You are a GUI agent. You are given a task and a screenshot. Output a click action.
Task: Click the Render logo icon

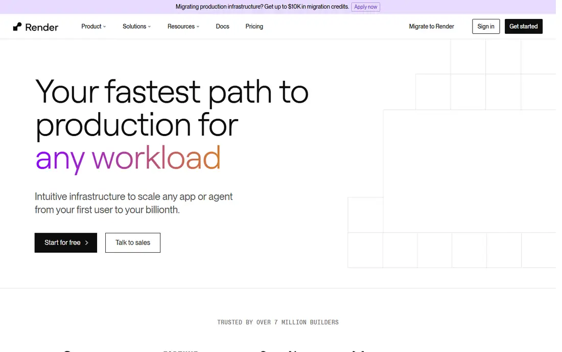(17, 27)
